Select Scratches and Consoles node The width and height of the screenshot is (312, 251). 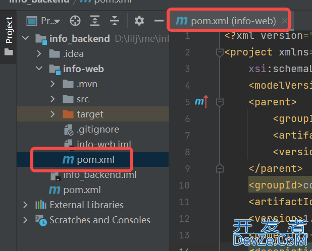pos(100,220)
